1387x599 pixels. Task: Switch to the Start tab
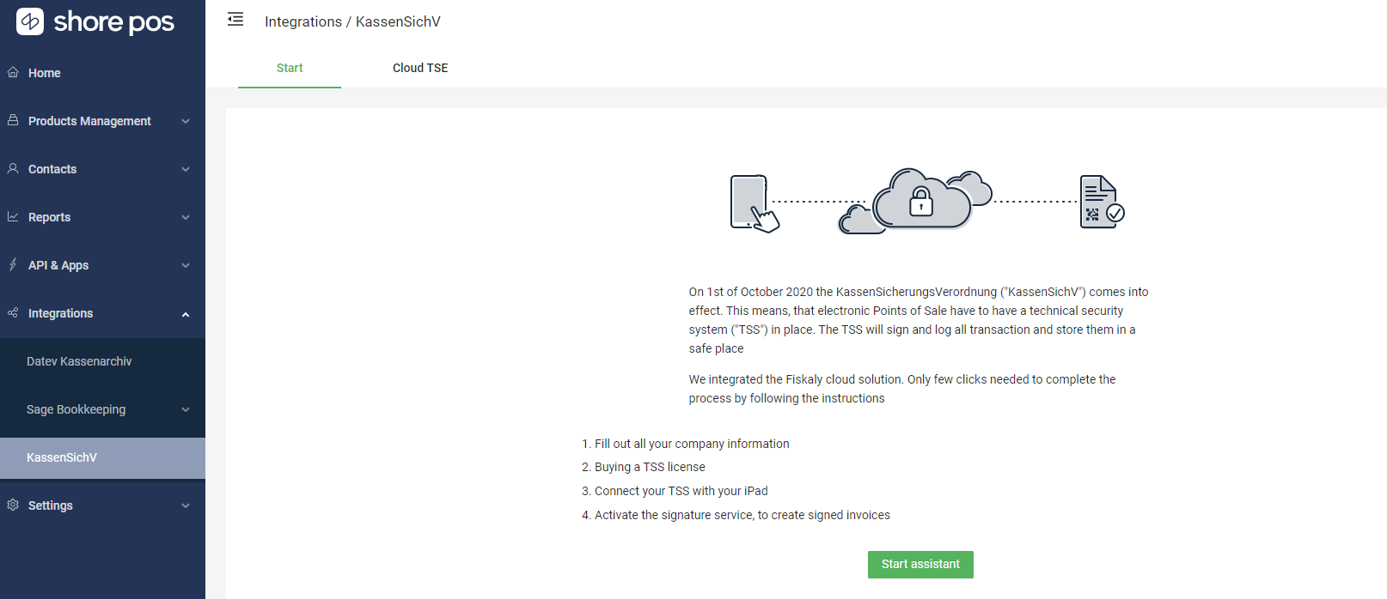(290, 68)
